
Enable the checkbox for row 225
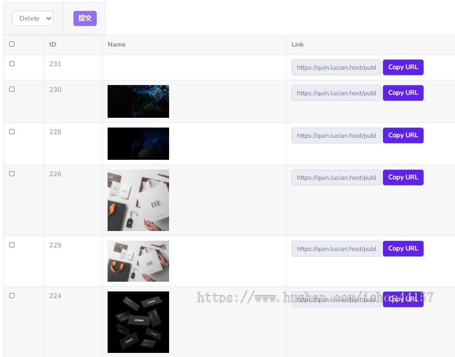(12, 245)
